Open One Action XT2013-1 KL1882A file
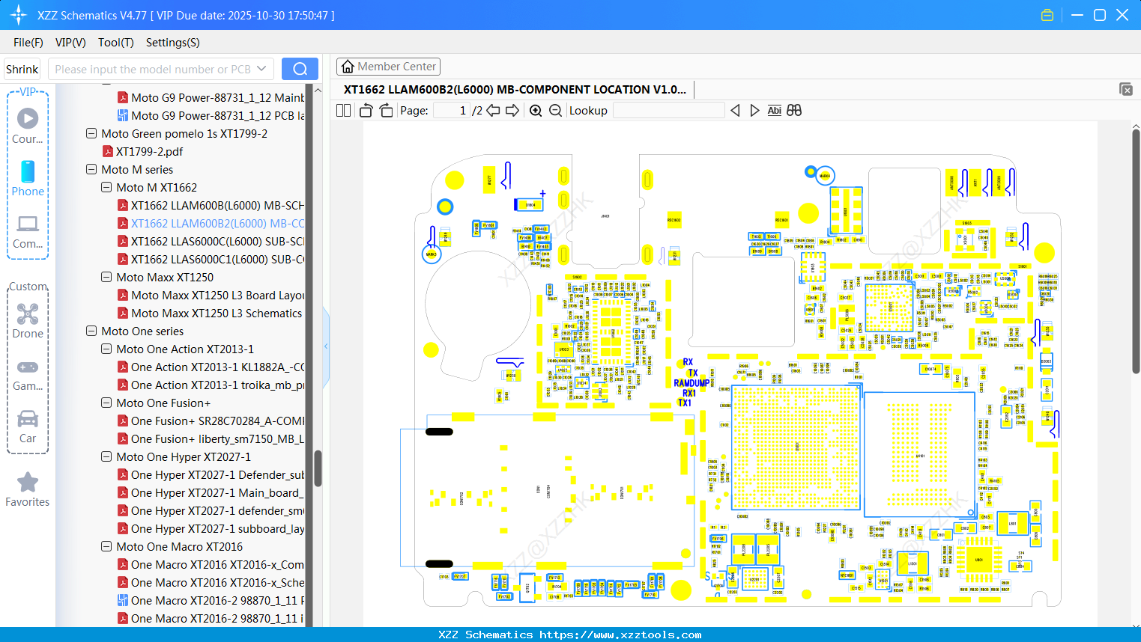Viewport: 1141px width, 642px height. [211, 367]
